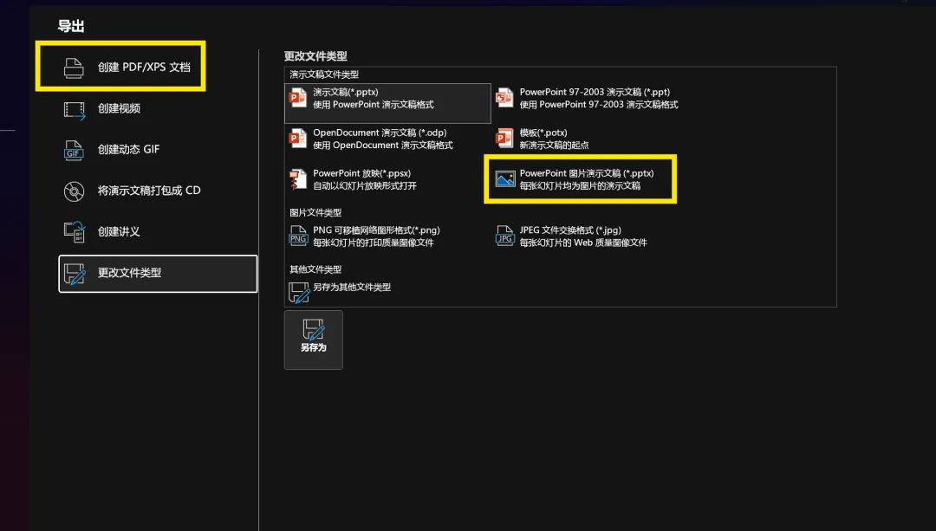
Task: Click the 每张幻灯片的 Web 质量图像文件 description
Action: [583, 243]
